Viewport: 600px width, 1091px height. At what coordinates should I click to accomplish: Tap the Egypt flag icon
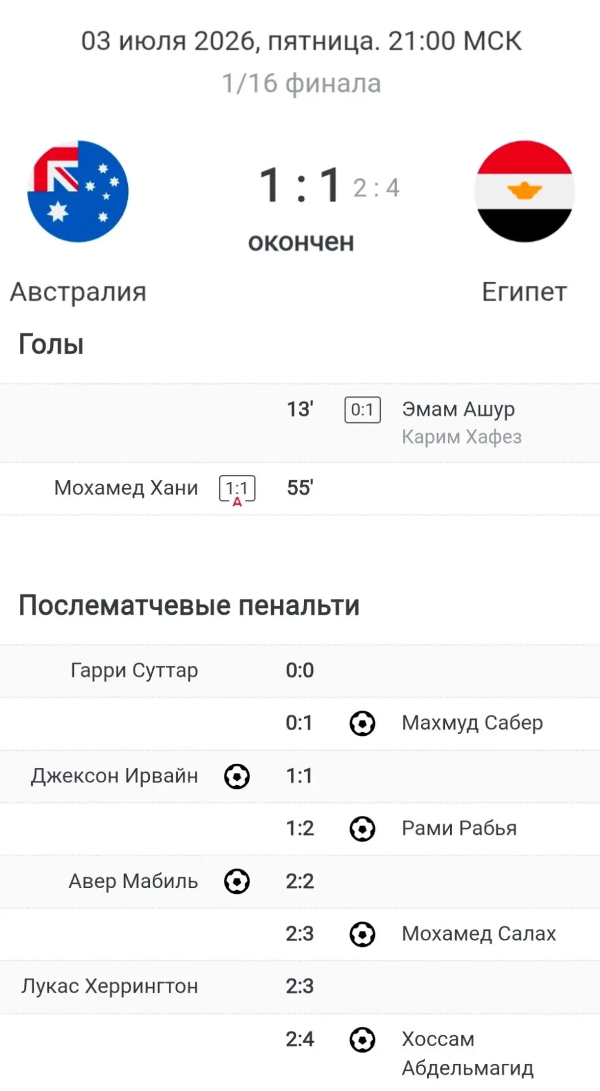point(524,191)
